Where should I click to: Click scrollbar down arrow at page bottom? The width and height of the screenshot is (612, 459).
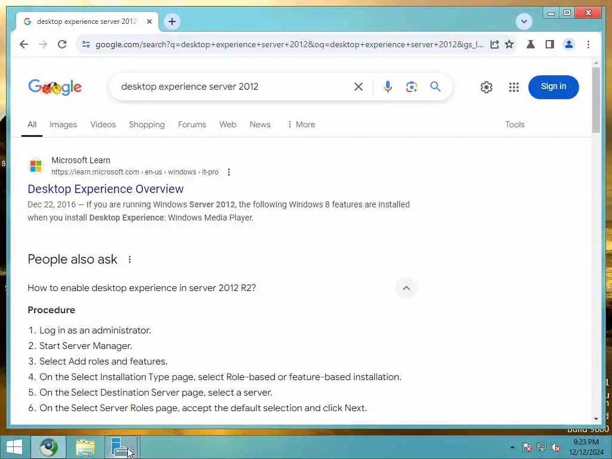coord(596,419)
